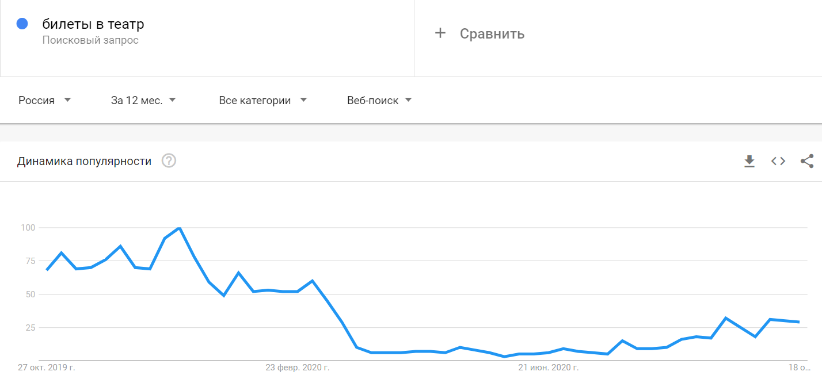Open the help tooltip beside Динамика популярности
Screen dimensions: 822x379
pos(168,161)
